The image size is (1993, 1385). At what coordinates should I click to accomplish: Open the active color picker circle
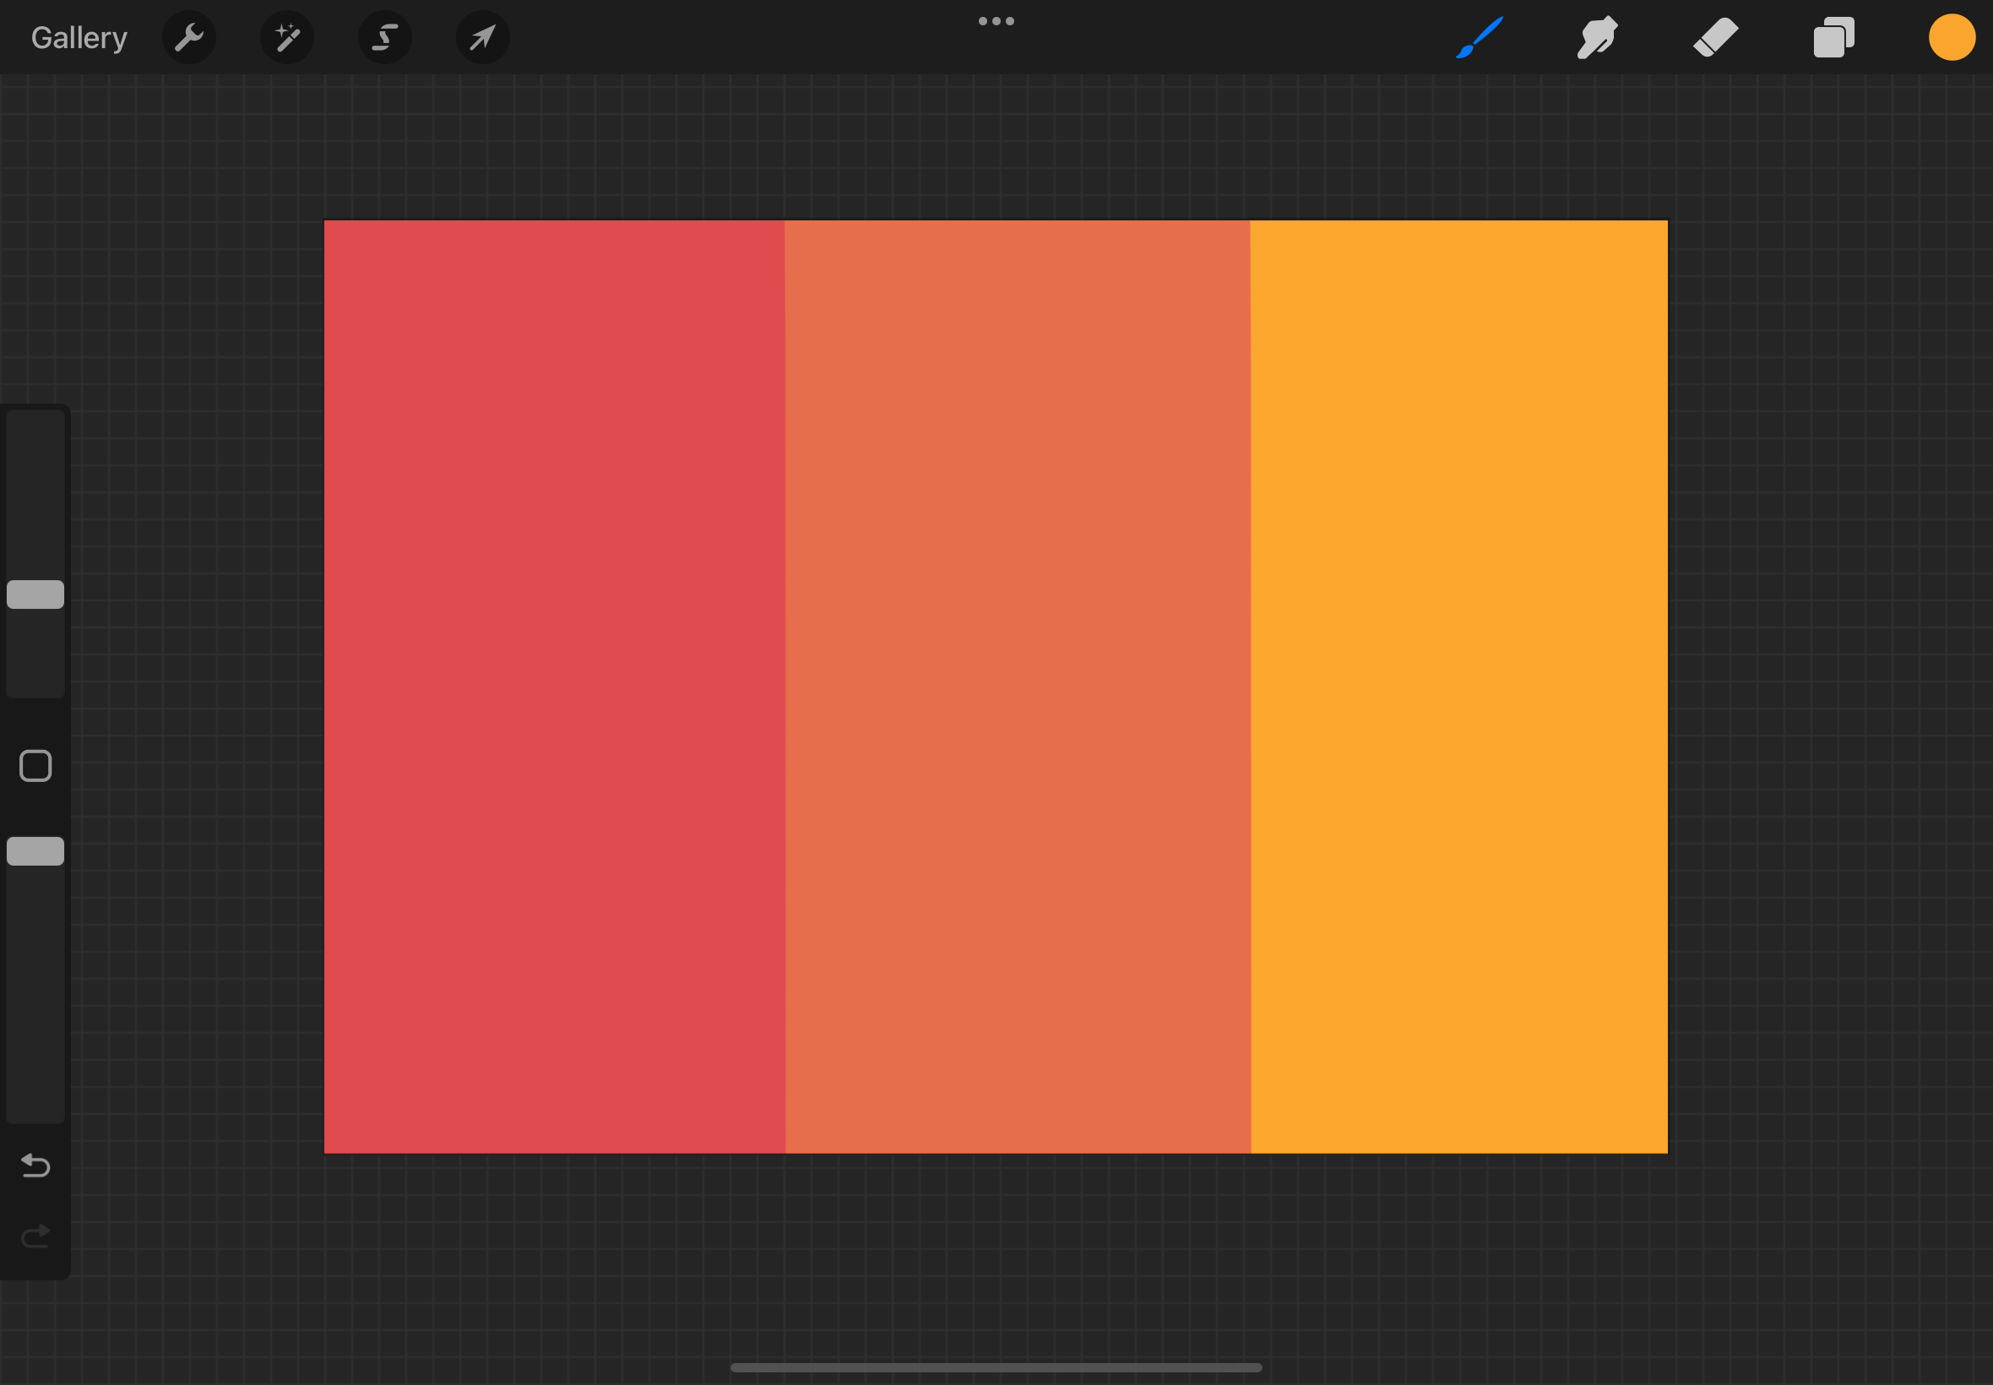1952,37
